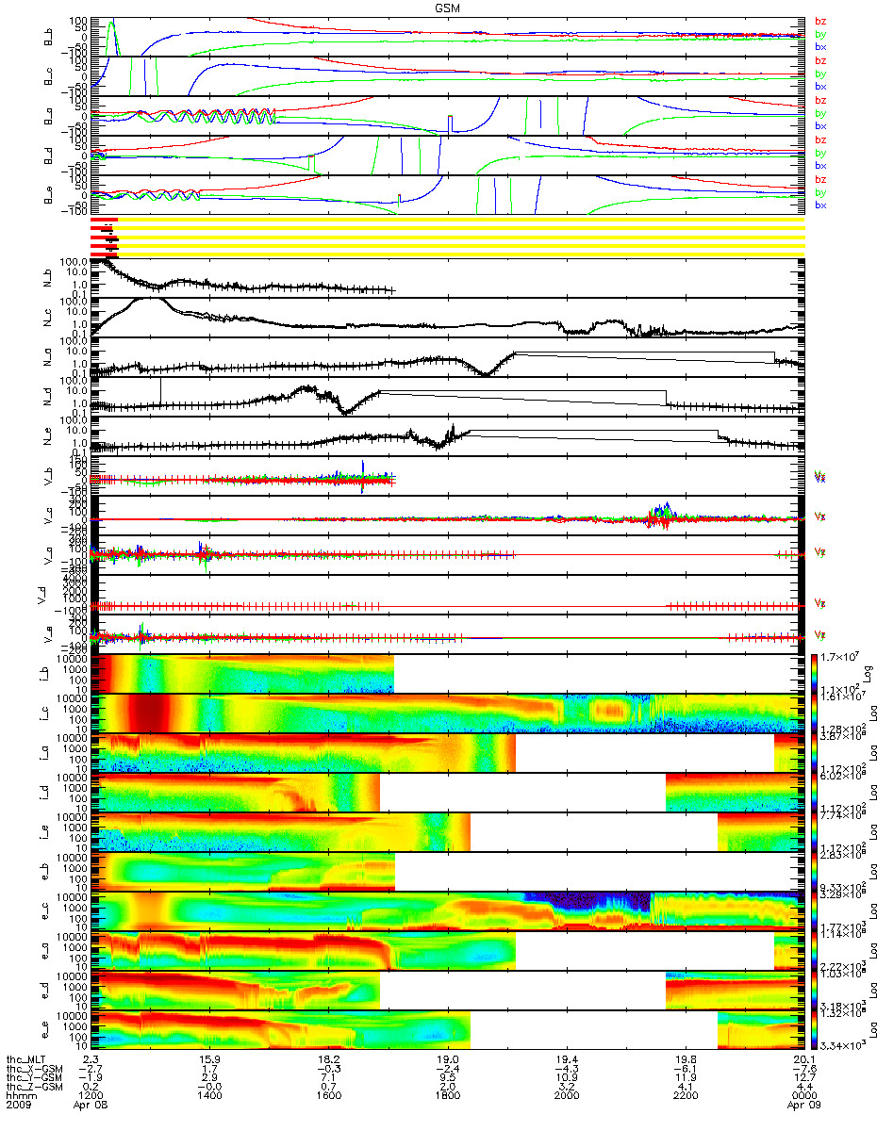Click the e_b electron spectrogram label
The height and width of the screenshot is (1131, 877).
(47, 870)
